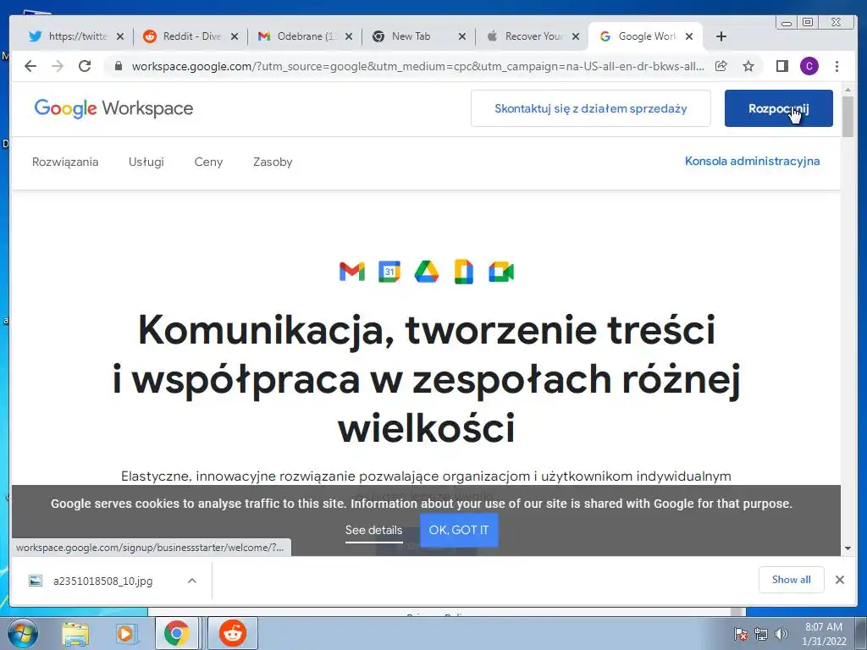Close the Recover Your tab
Screen dimensions: 867x650
coord(576,36)
